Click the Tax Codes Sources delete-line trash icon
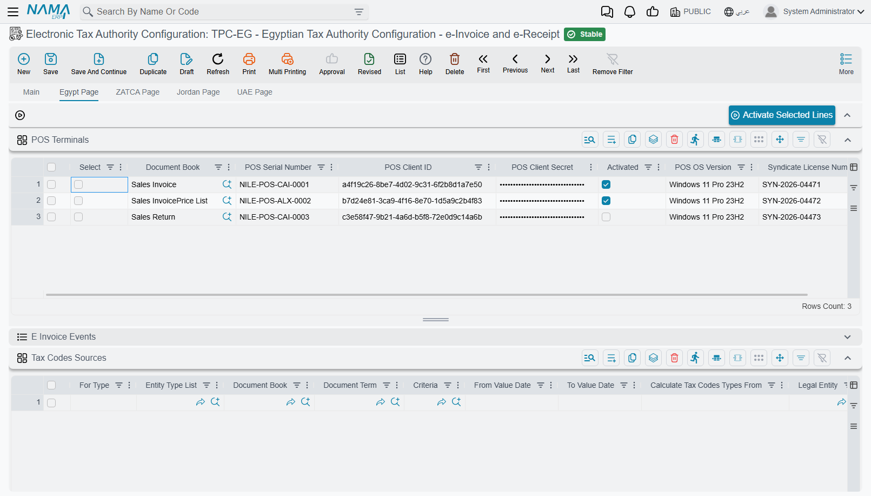 (675, 358)
